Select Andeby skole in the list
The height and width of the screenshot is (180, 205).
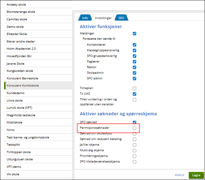[17, 5]
